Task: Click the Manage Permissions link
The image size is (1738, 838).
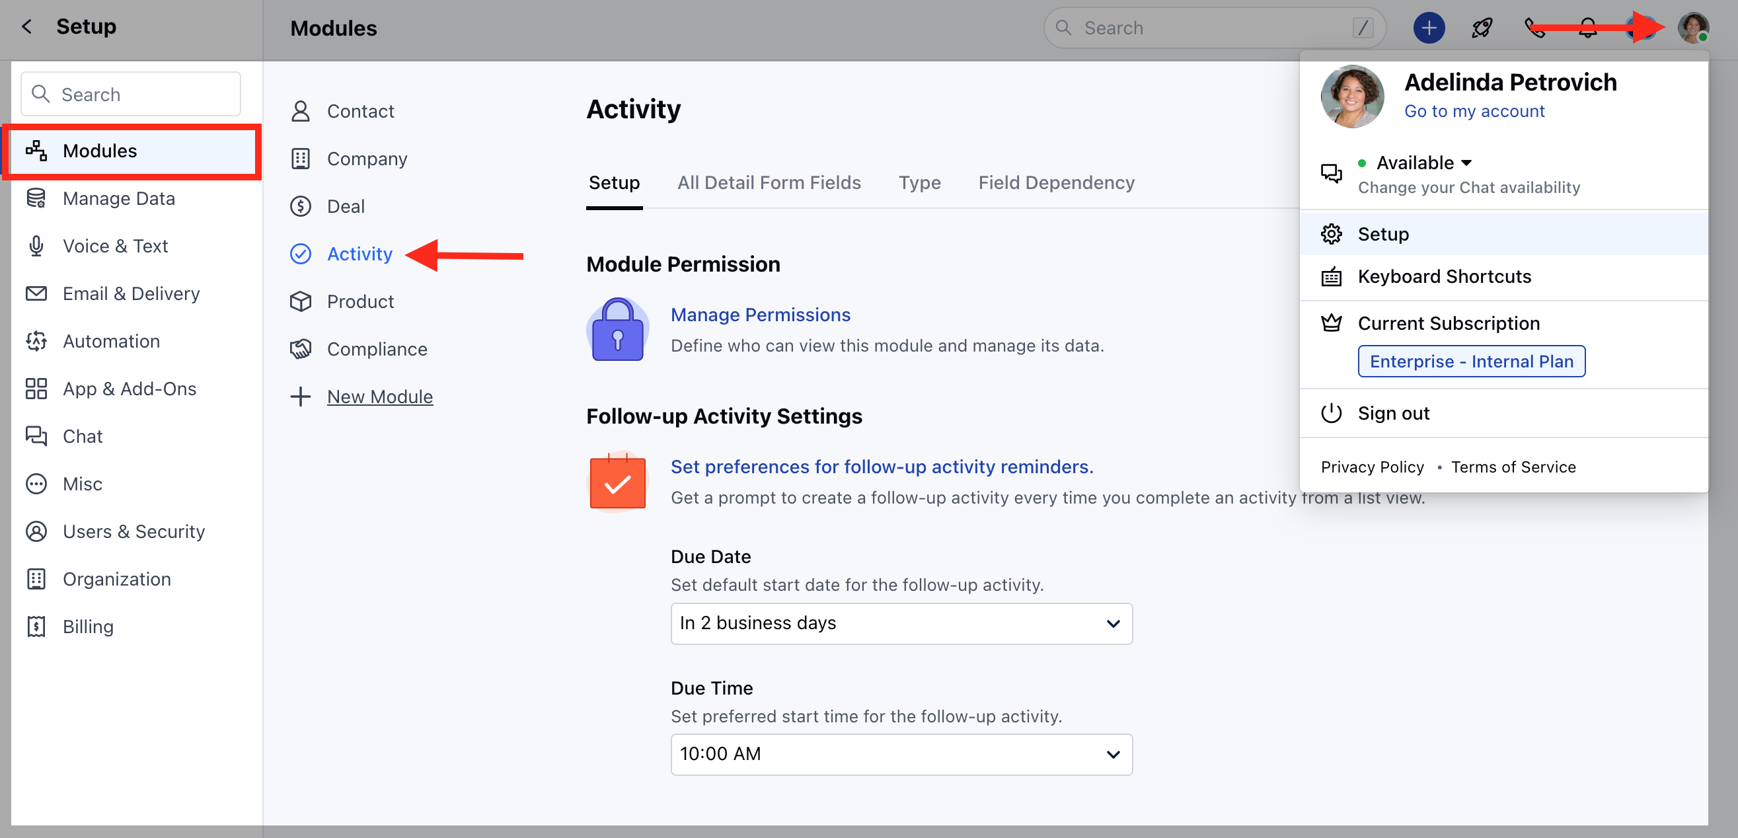Action: 760,315
